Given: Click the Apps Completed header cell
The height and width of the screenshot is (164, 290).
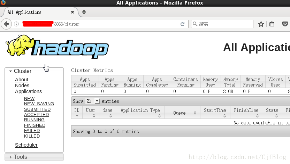Looking at the screenshot, I should coord(157,82).
